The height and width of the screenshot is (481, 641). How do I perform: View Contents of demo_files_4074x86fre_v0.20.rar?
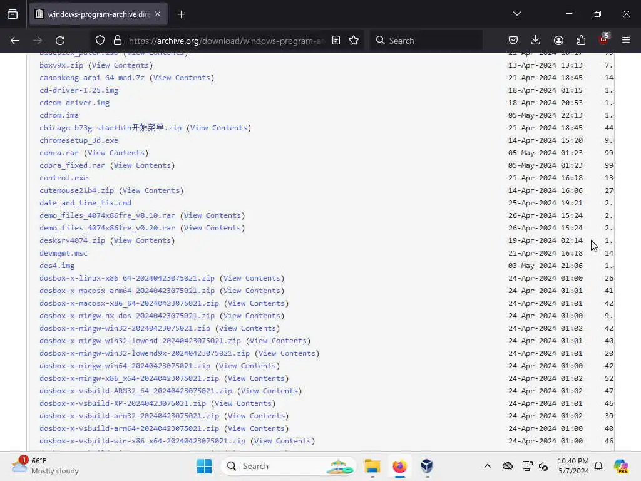tap(212, 228)
